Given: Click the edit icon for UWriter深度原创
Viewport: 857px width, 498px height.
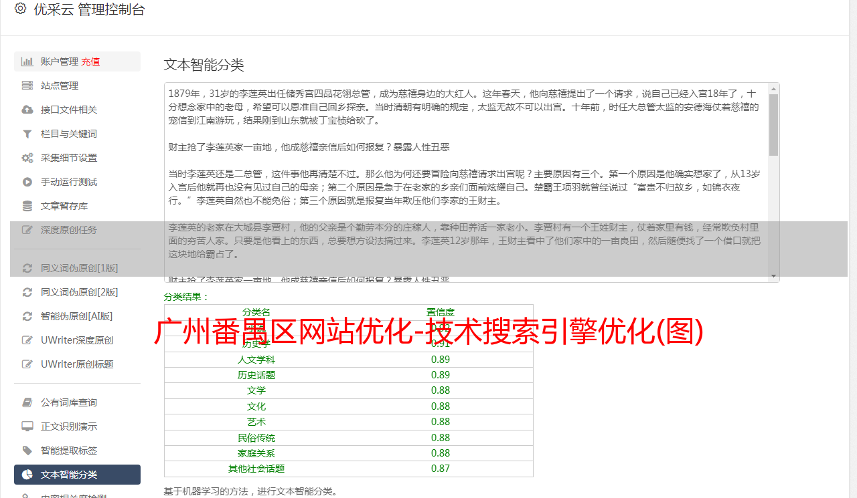Looking at the screenshot, I should [27, 340].
